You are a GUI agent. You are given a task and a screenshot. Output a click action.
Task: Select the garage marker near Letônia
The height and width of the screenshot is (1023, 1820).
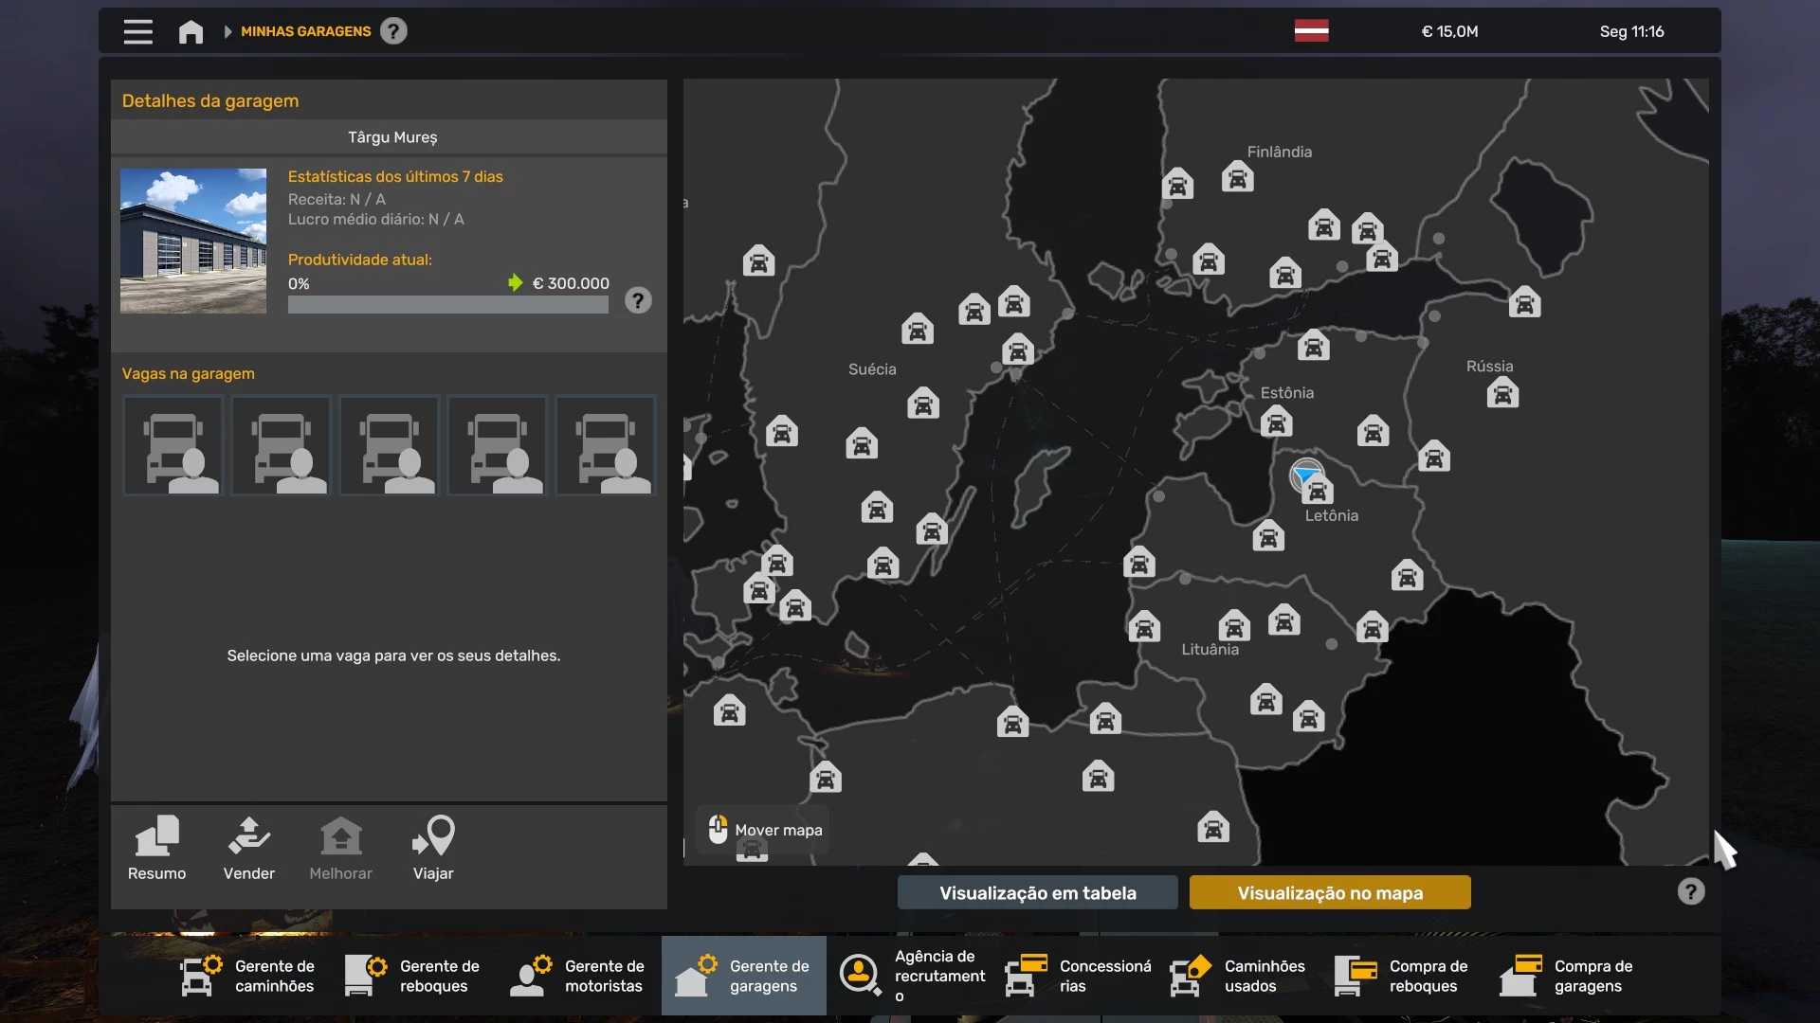pyautogui.click(x=1318, y=490)
